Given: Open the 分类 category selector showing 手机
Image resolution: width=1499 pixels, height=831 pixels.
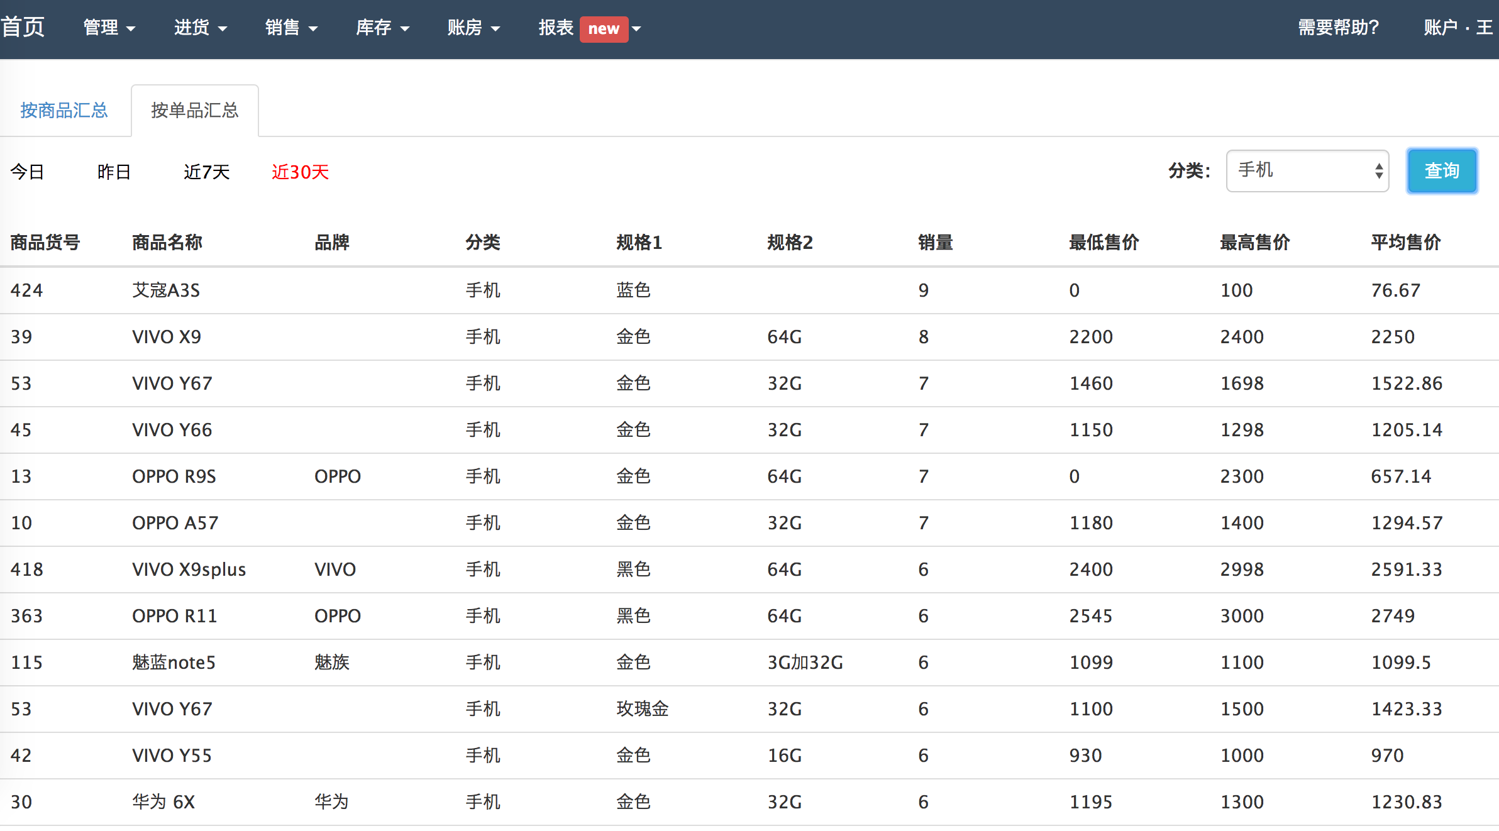Looking at the screenshot, I should click(1307, 170).
